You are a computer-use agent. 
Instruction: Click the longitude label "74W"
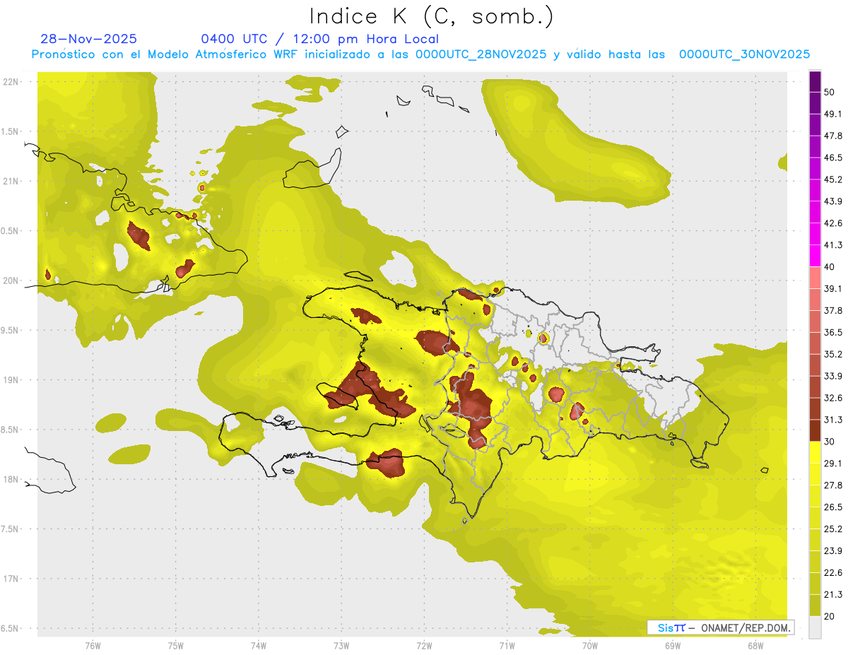(x=259, y=646)
